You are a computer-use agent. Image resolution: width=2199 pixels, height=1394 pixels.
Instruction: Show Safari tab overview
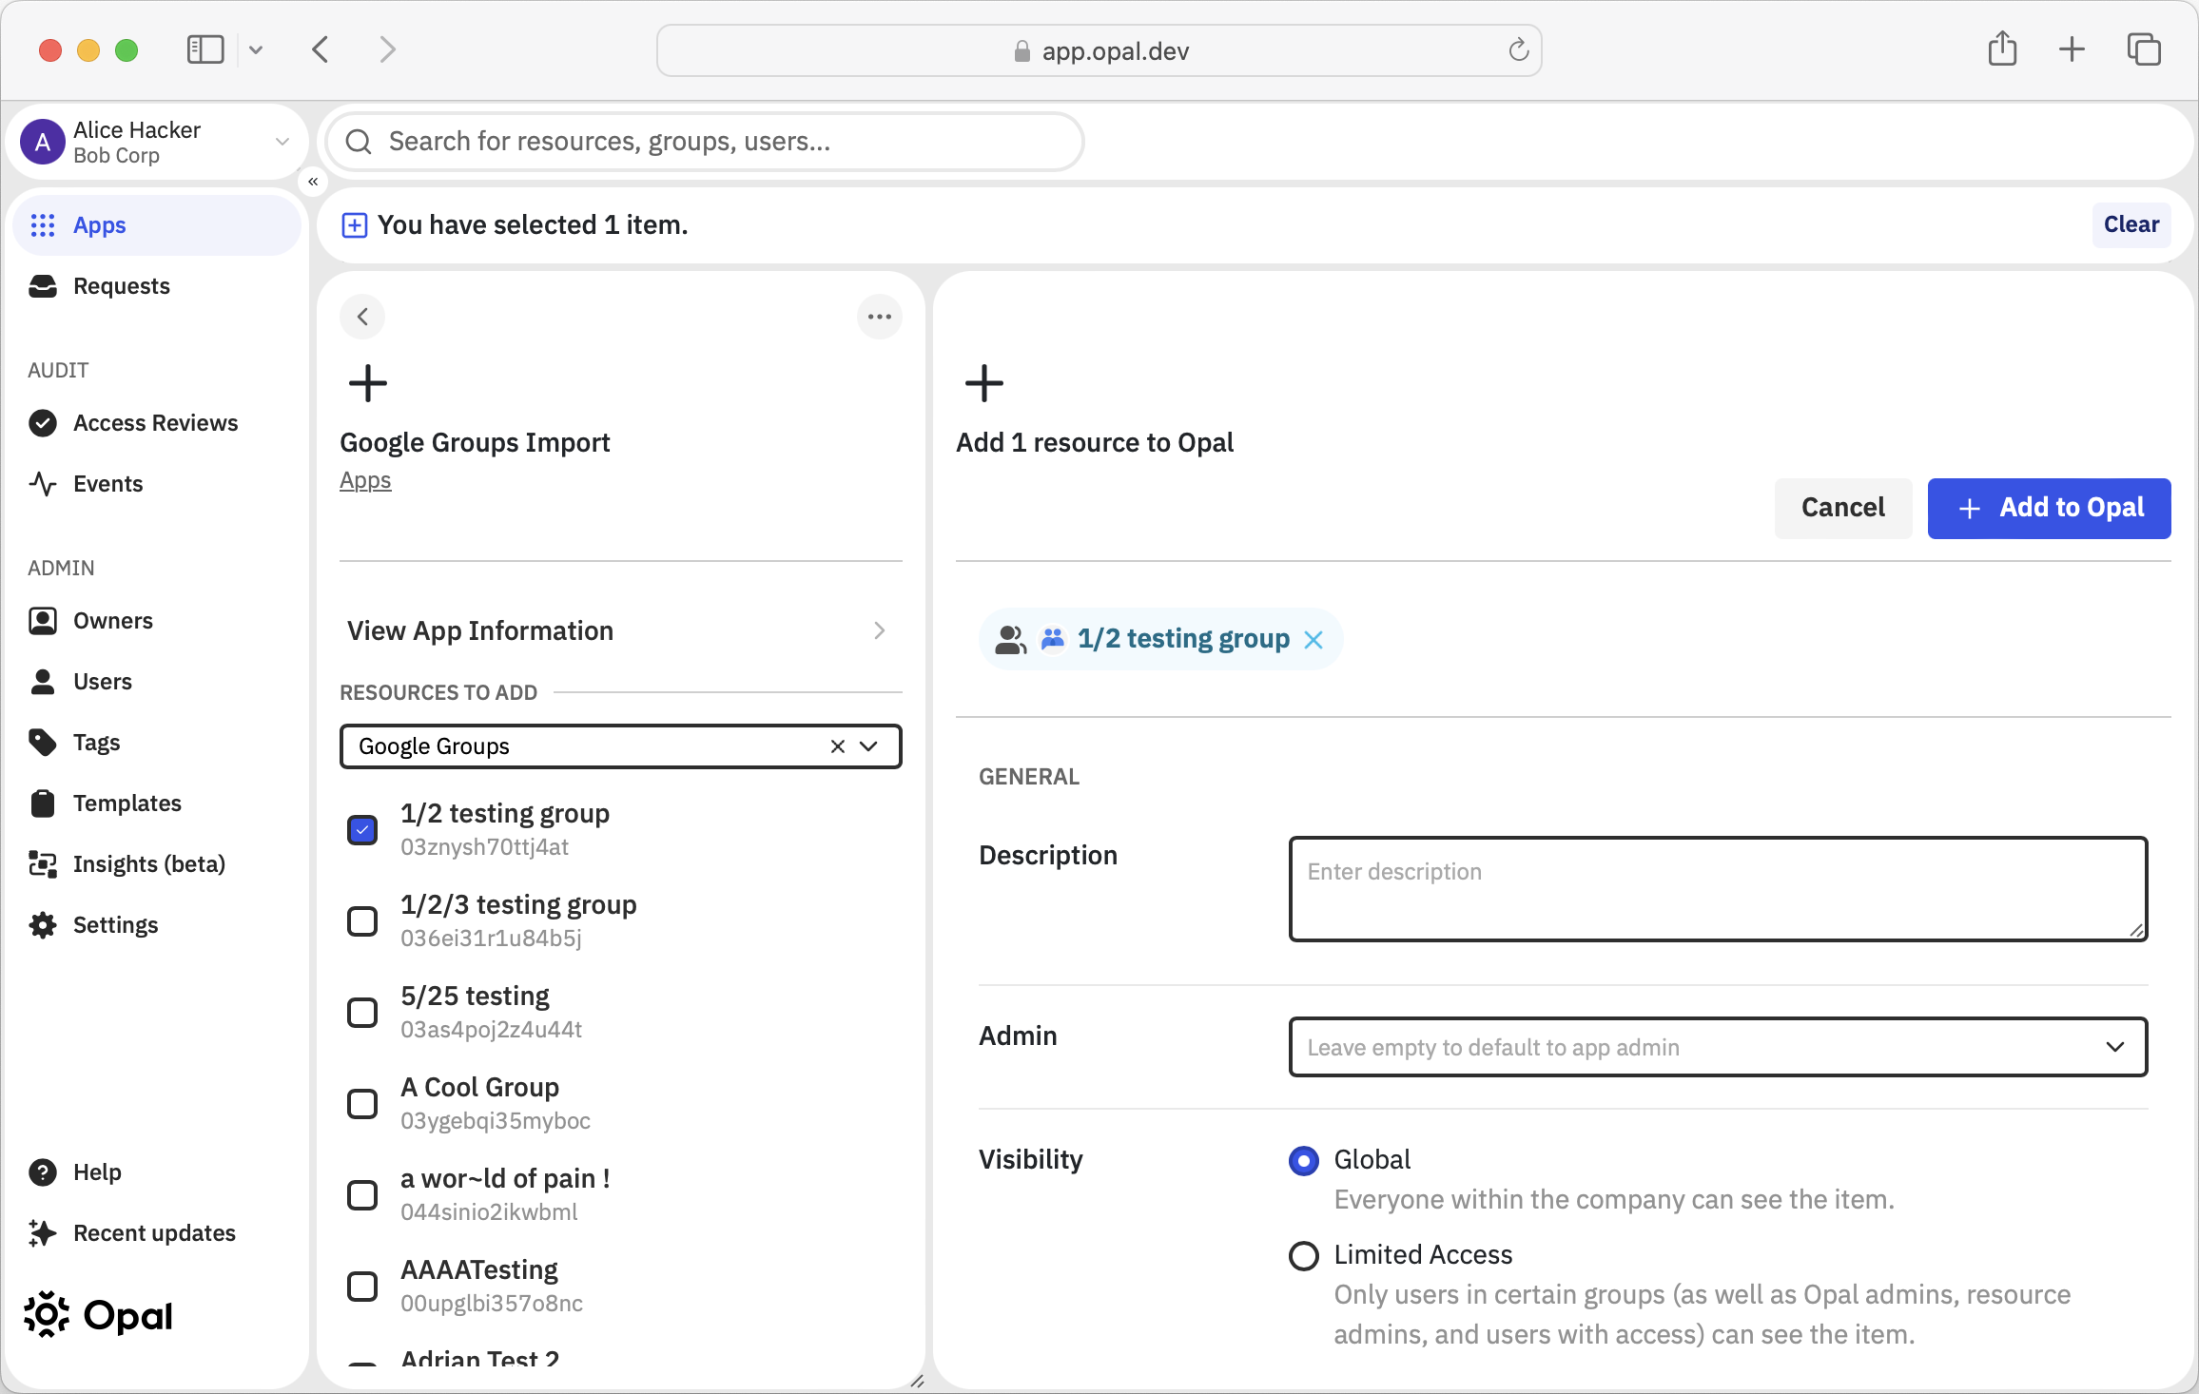tap(2144, 49)
